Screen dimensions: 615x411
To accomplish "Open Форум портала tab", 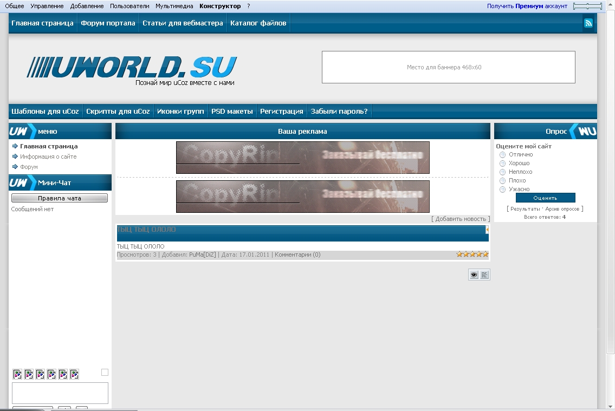I will [108, 23].
